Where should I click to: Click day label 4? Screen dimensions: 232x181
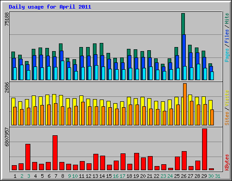pyautogui.click(x=35, y=176)
